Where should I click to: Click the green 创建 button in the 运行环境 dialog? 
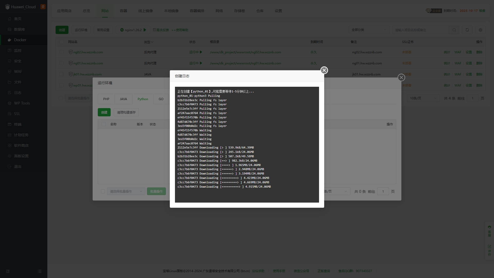[104, 112]
